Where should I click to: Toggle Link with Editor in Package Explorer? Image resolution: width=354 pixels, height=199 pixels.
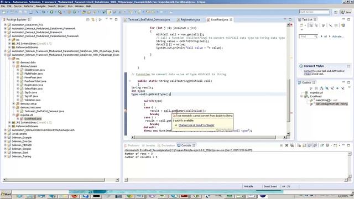93,20
